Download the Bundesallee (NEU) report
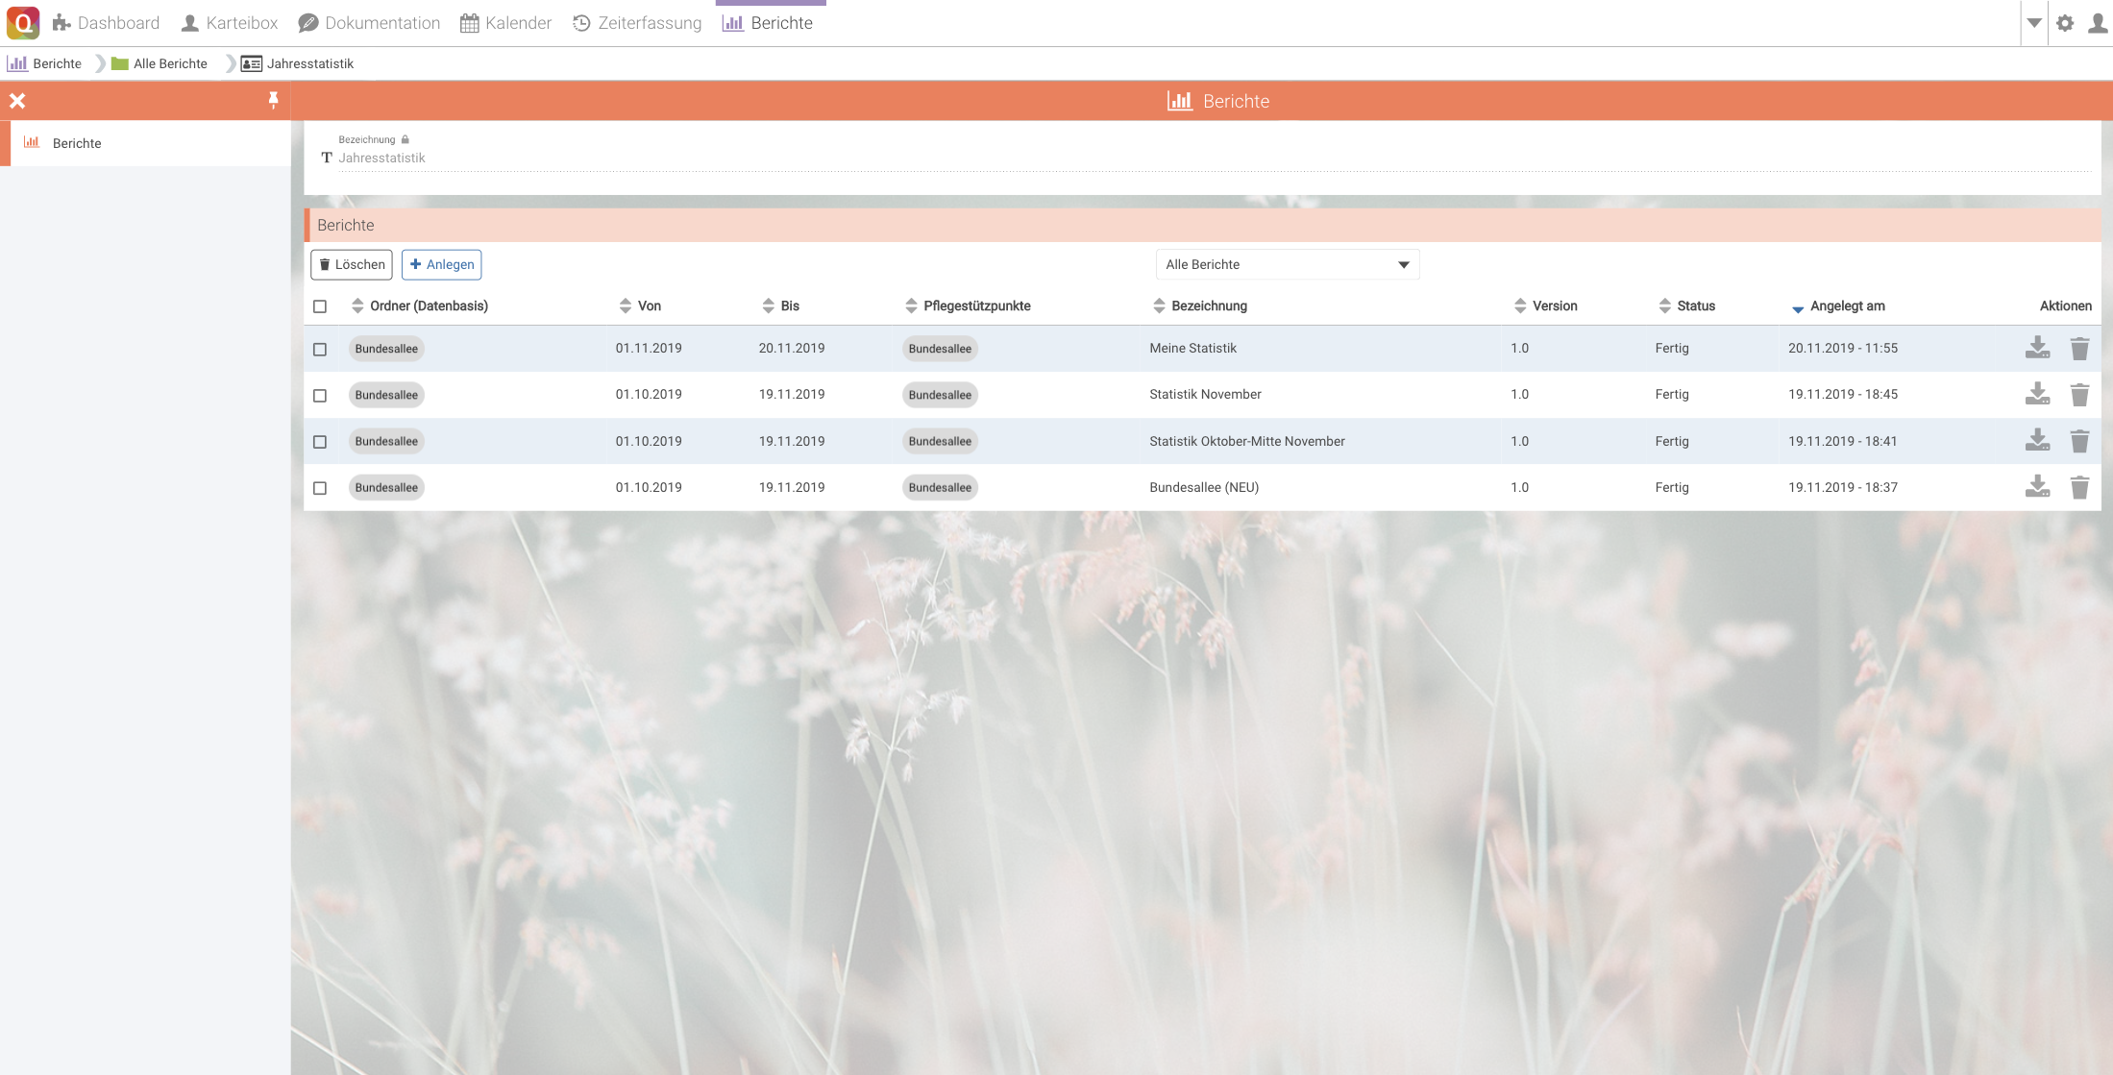The image size is (2113, 1075). [2037, 487]
